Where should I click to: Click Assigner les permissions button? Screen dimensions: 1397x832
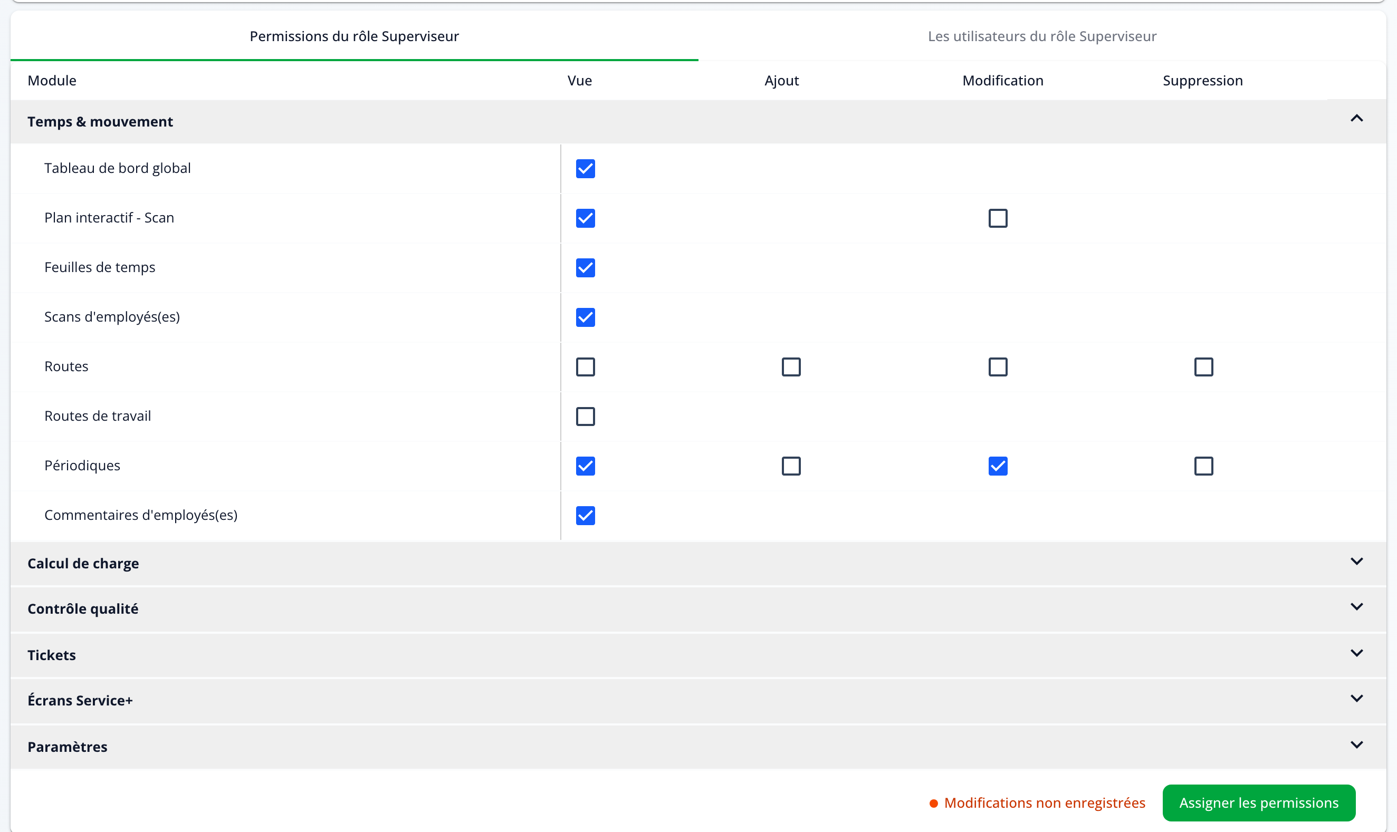click(x=1259, y=803)
